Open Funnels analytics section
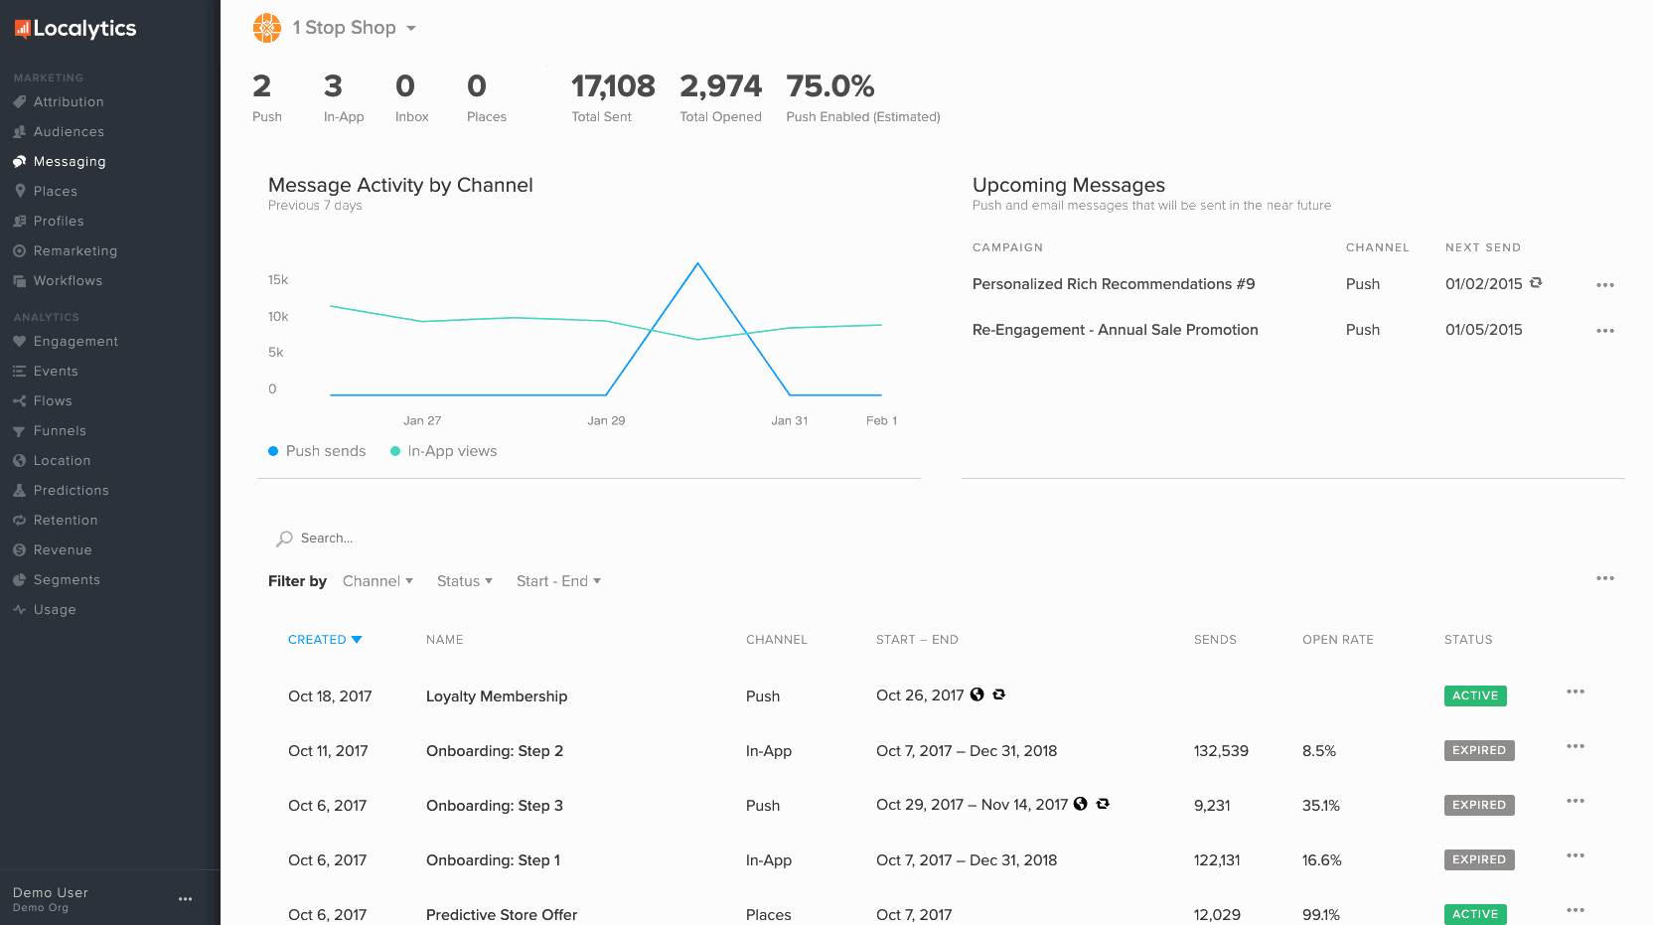1654x925 pixels. [x=60, y=431]
